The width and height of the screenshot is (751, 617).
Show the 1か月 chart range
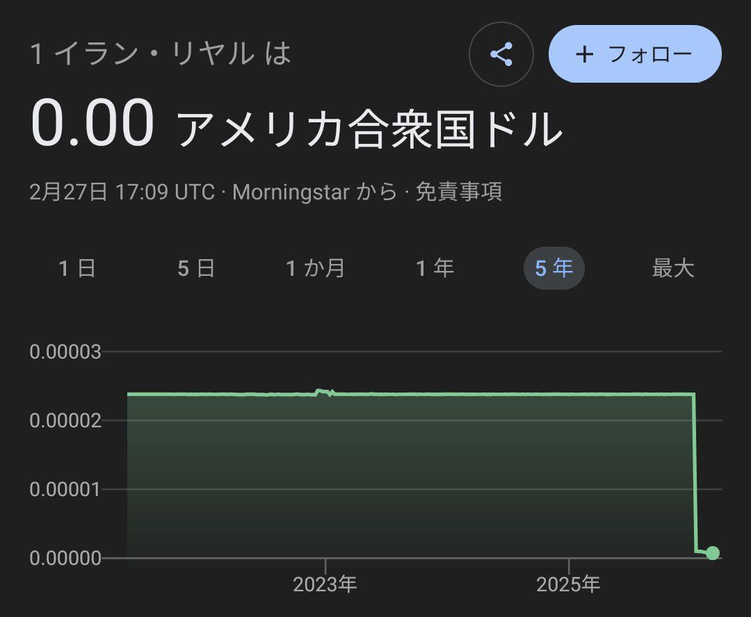316,268
